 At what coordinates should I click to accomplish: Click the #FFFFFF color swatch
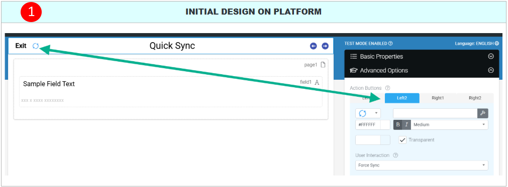pyautogui.click(x=385, y=125)
